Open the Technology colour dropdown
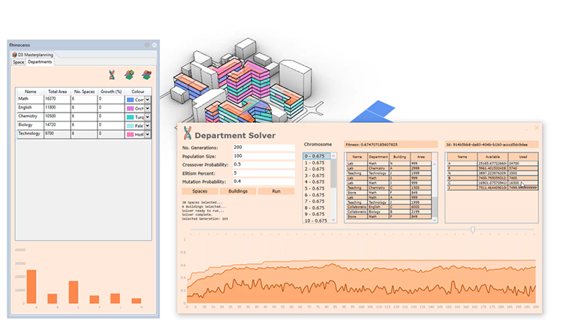563x330 pixels. click(148, 134)
